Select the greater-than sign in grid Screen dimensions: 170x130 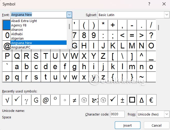coord(141,35)
